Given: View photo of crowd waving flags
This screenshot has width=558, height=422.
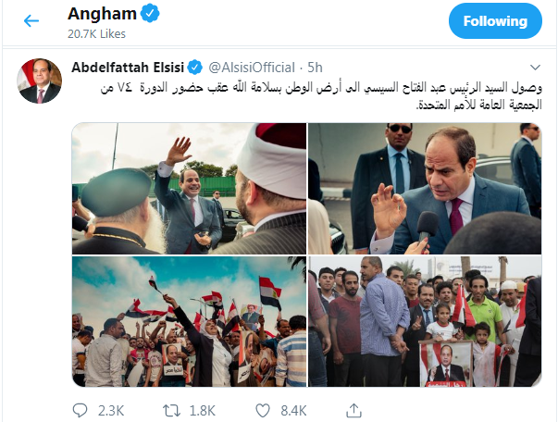Looking at the screenshot, I should 189,321.
